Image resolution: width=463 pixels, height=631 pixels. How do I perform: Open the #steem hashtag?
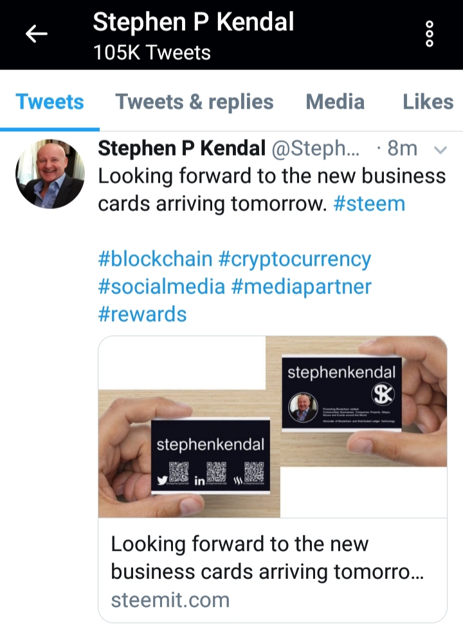(369, 204)
